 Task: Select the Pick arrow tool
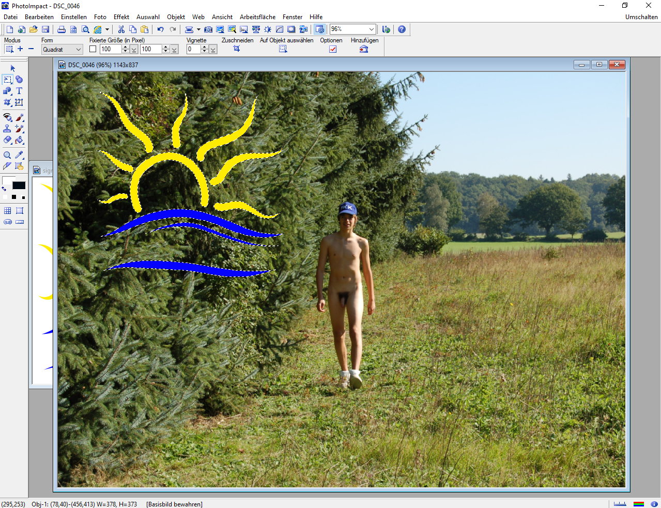[x=13, y=68]
